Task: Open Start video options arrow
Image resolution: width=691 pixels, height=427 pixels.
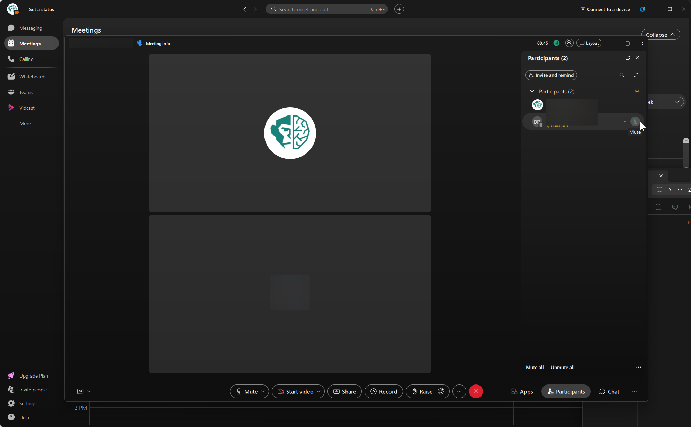Action: tap(318, 391)
